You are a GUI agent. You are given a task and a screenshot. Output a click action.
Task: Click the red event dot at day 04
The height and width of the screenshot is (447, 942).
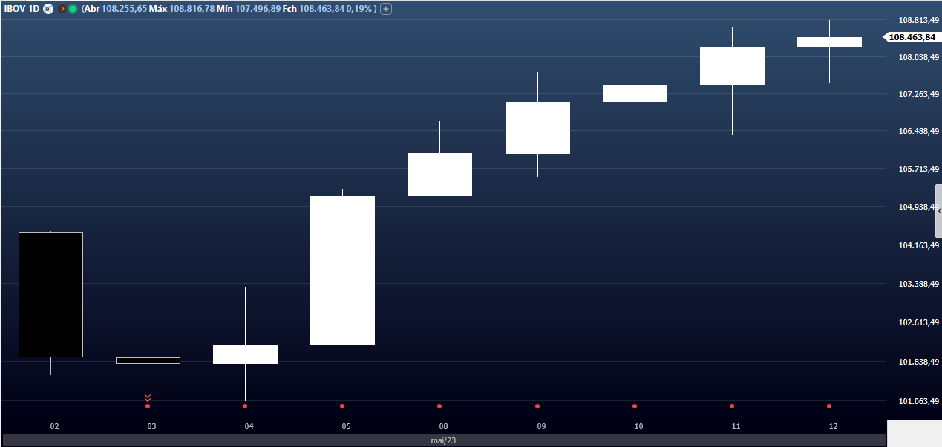(245, 406)
